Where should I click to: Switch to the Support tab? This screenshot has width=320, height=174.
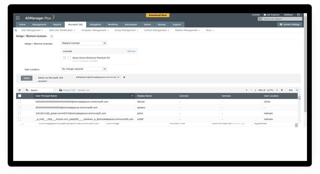coord(177,25)
